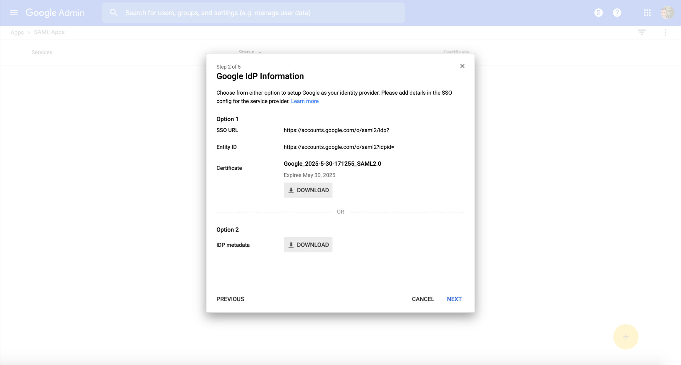Click the SAML Apps breadcrumb
This screenshot has width=681, height=365.
[49, 32]
